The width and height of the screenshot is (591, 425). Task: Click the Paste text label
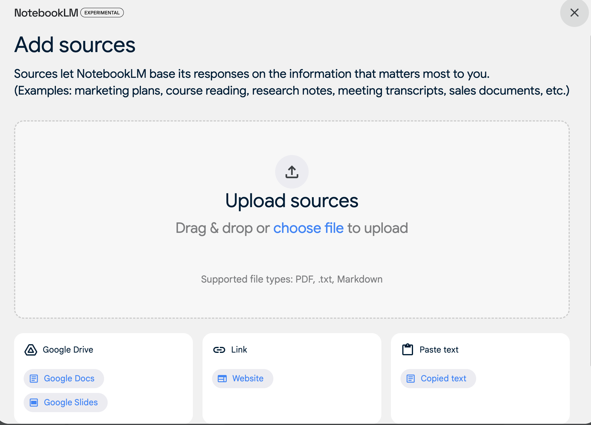439,350
